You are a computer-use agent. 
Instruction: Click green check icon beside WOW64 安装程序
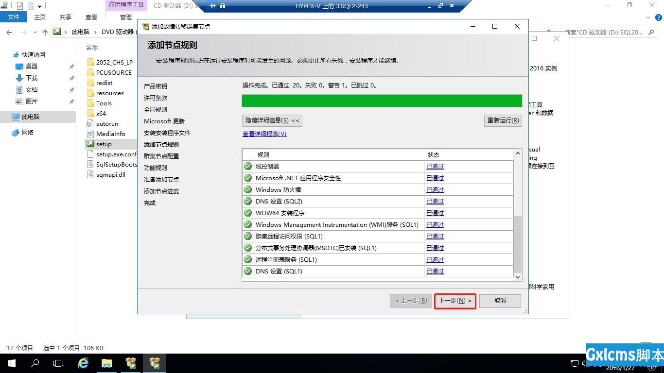click(x=248, y=213)
